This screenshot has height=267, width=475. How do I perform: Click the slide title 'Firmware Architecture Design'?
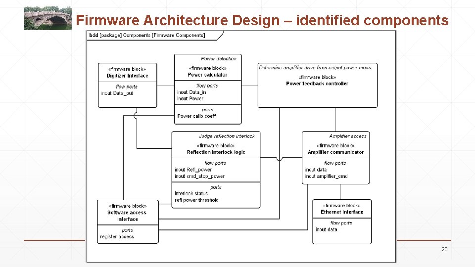(178, 20)
